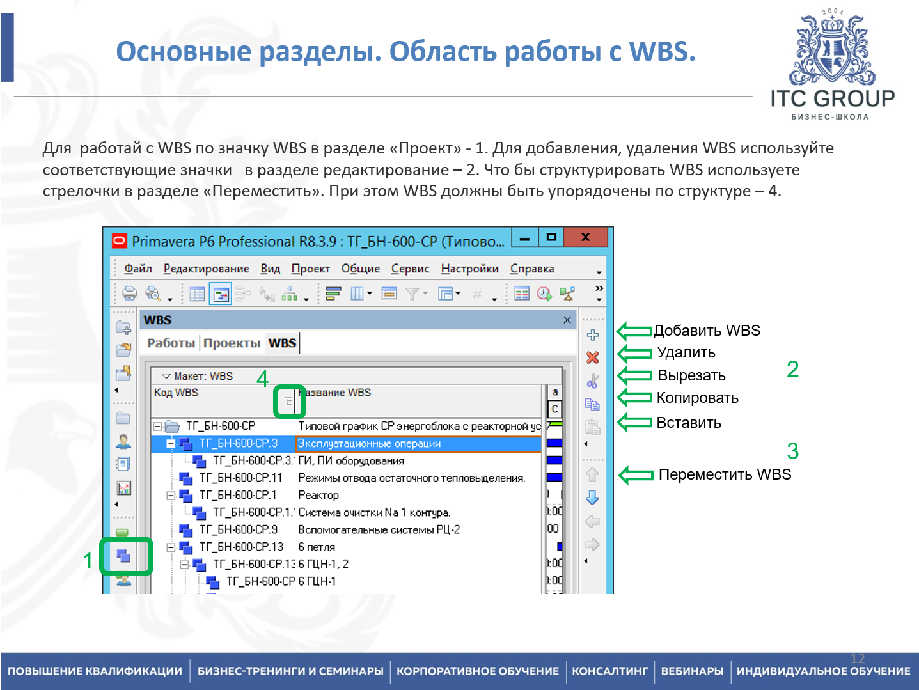This screenshot has height=690, width=919.
Task: Open the Reports icon in the sidebar
Action: (123, 464)
